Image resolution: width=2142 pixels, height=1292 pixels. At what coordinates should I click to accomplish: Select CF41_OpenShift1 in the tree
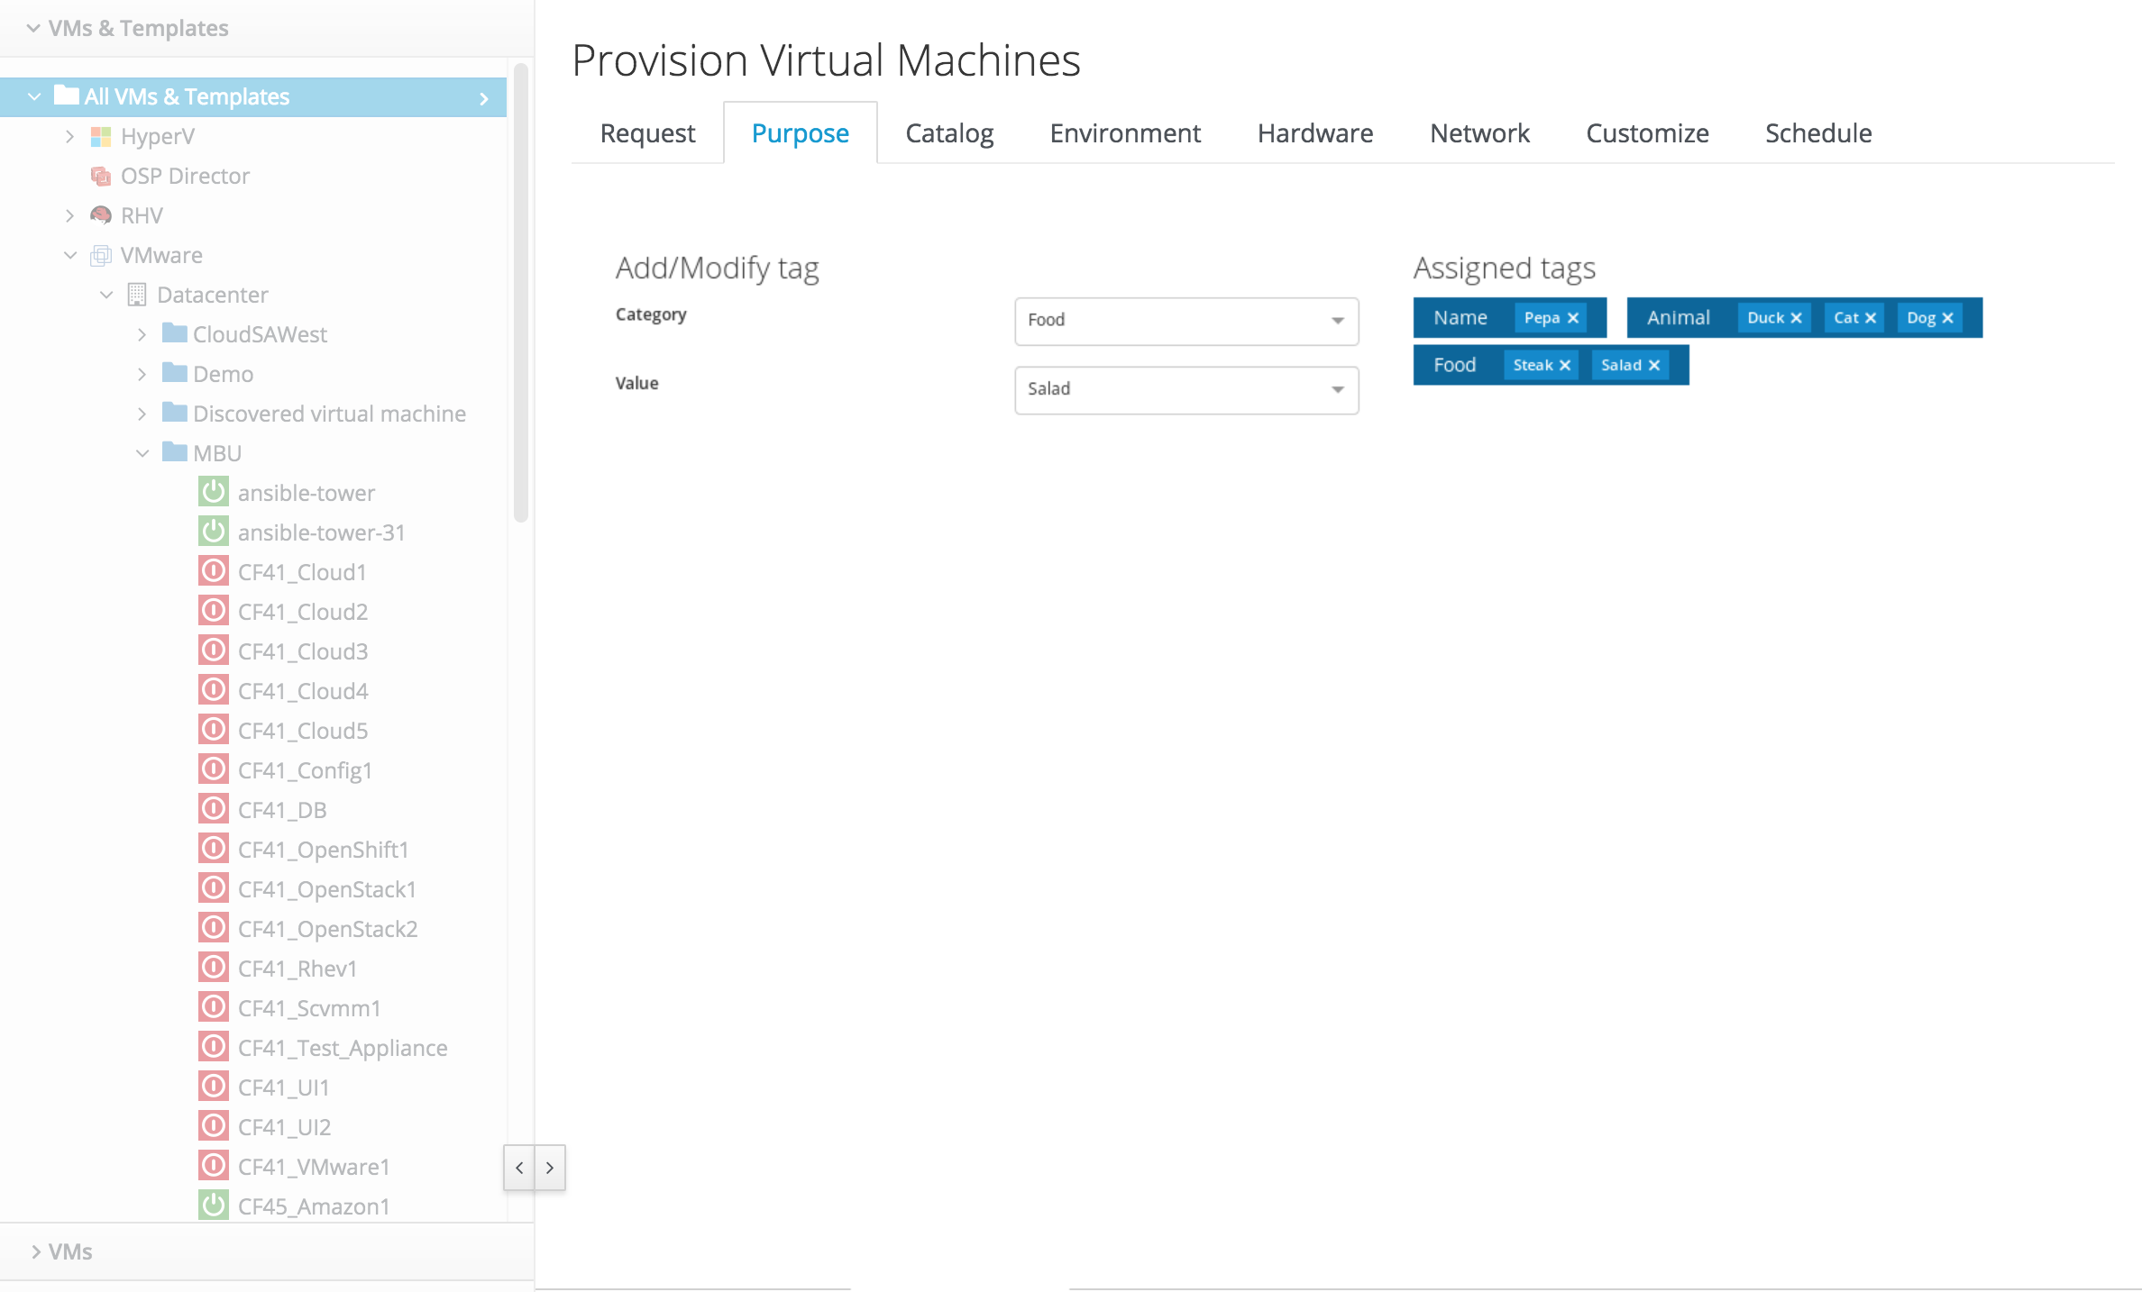pos(323,850)
